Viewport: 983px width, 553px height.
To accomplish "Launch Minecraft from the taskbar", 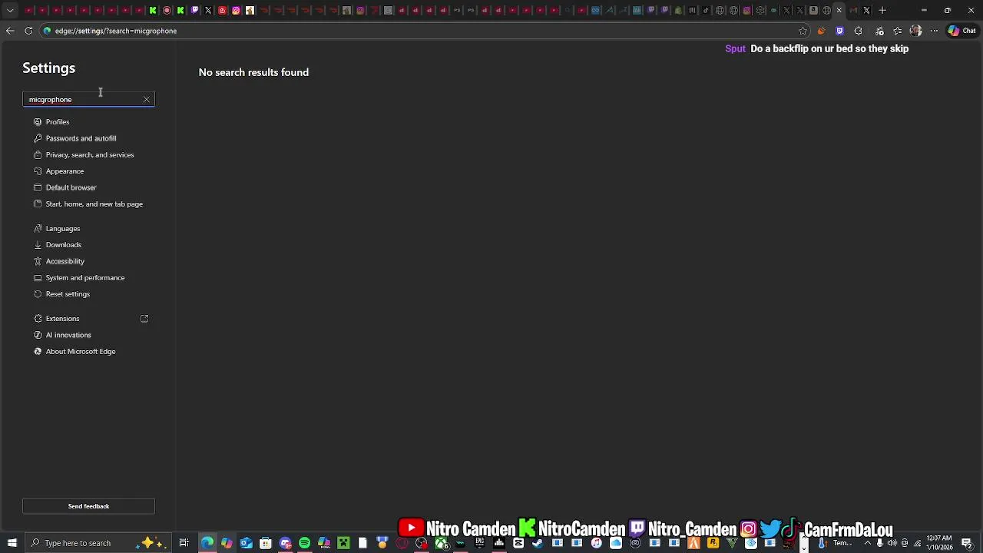I will pos(343,543).
